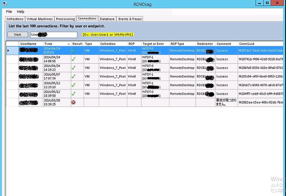Image resolution: width=286 pixels, height=196 pixels.
Task: Focus the user filter input field
Action: tap(54, 35)
